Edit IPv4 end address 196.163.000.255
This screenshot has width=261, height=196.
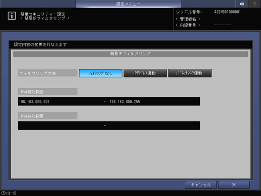[125, 102]
